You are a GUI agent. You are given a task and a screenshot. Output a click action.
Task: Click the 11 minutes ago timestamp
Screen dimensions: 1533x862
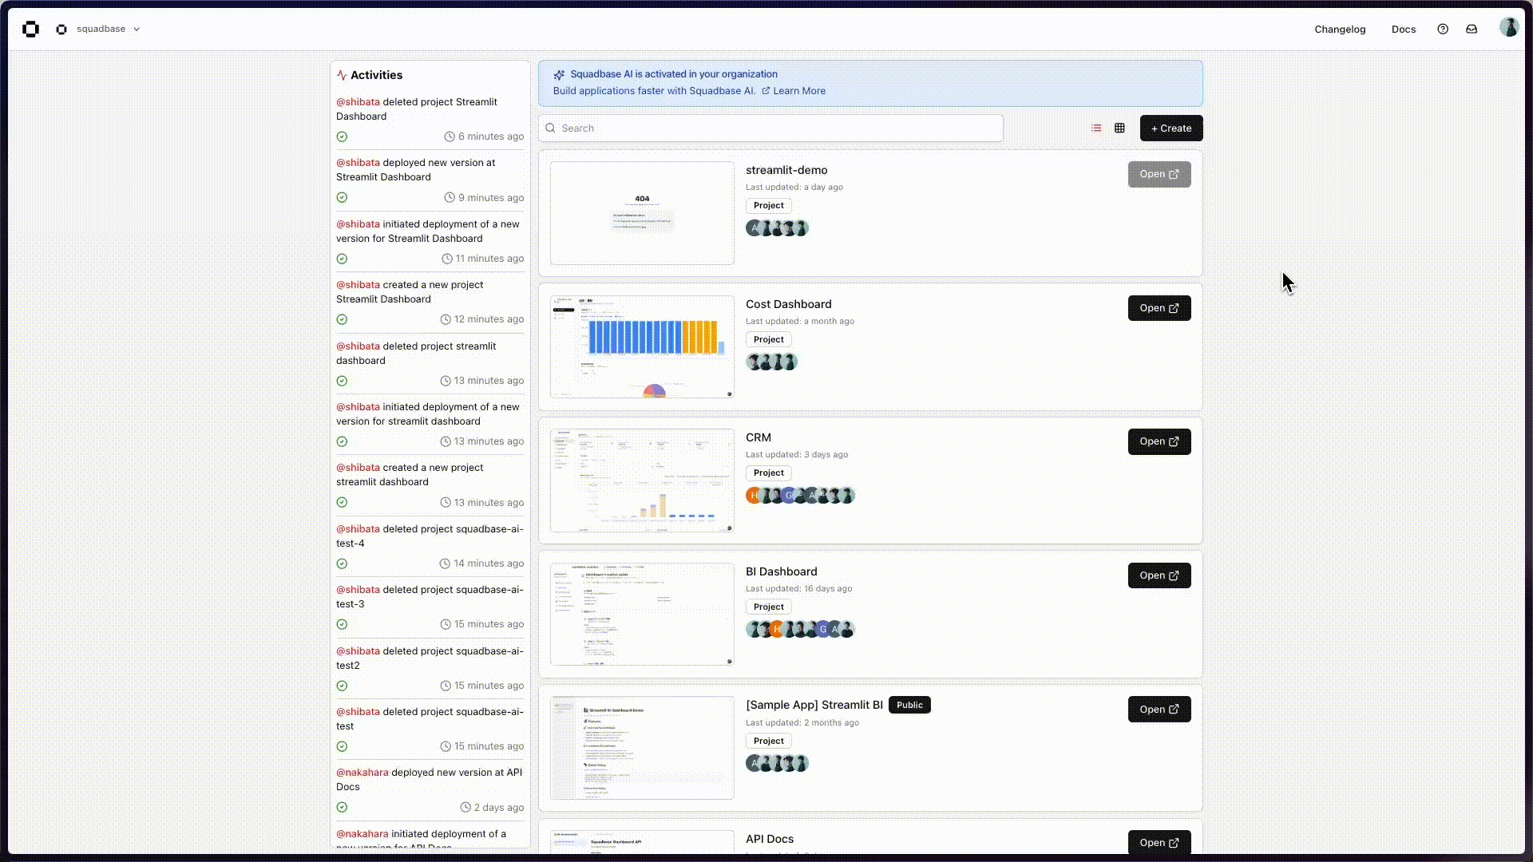(x=489, y=259)
